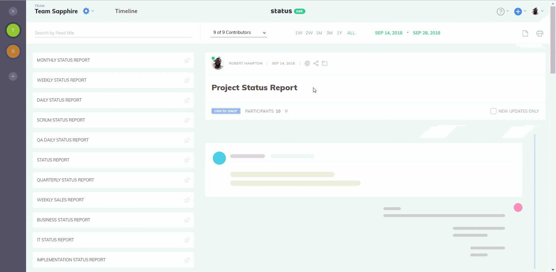
Task: Click the share icon beside report date
Action: (x=316, y=63)
